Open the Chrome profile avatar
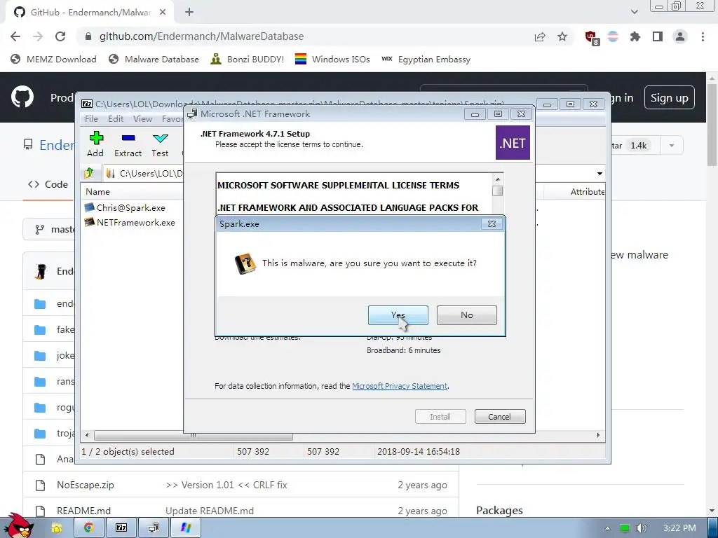The height and width of the screenshot is (538, 718). (x=680, y=36)
